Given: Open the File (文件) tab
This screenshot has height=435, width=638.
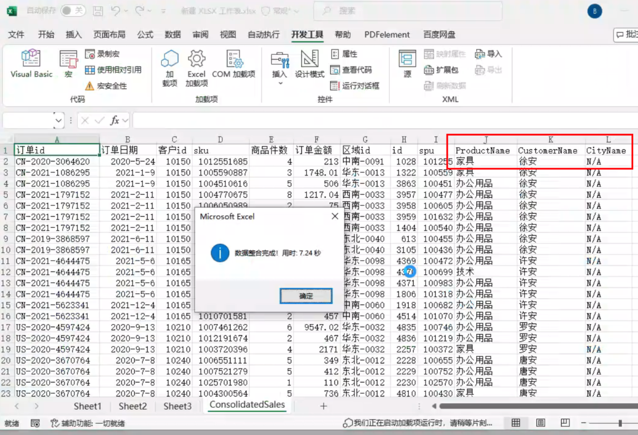Looking at the screenshot, I should 17,35.
